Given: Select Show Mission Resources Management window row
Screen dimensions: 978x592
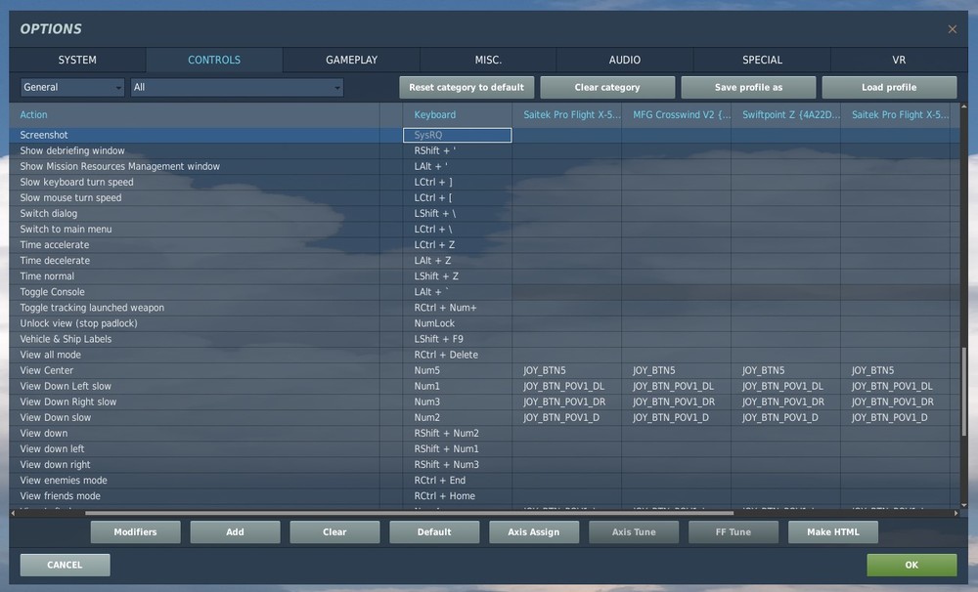Looking at the screenshot, I should (x=485, y=166).
